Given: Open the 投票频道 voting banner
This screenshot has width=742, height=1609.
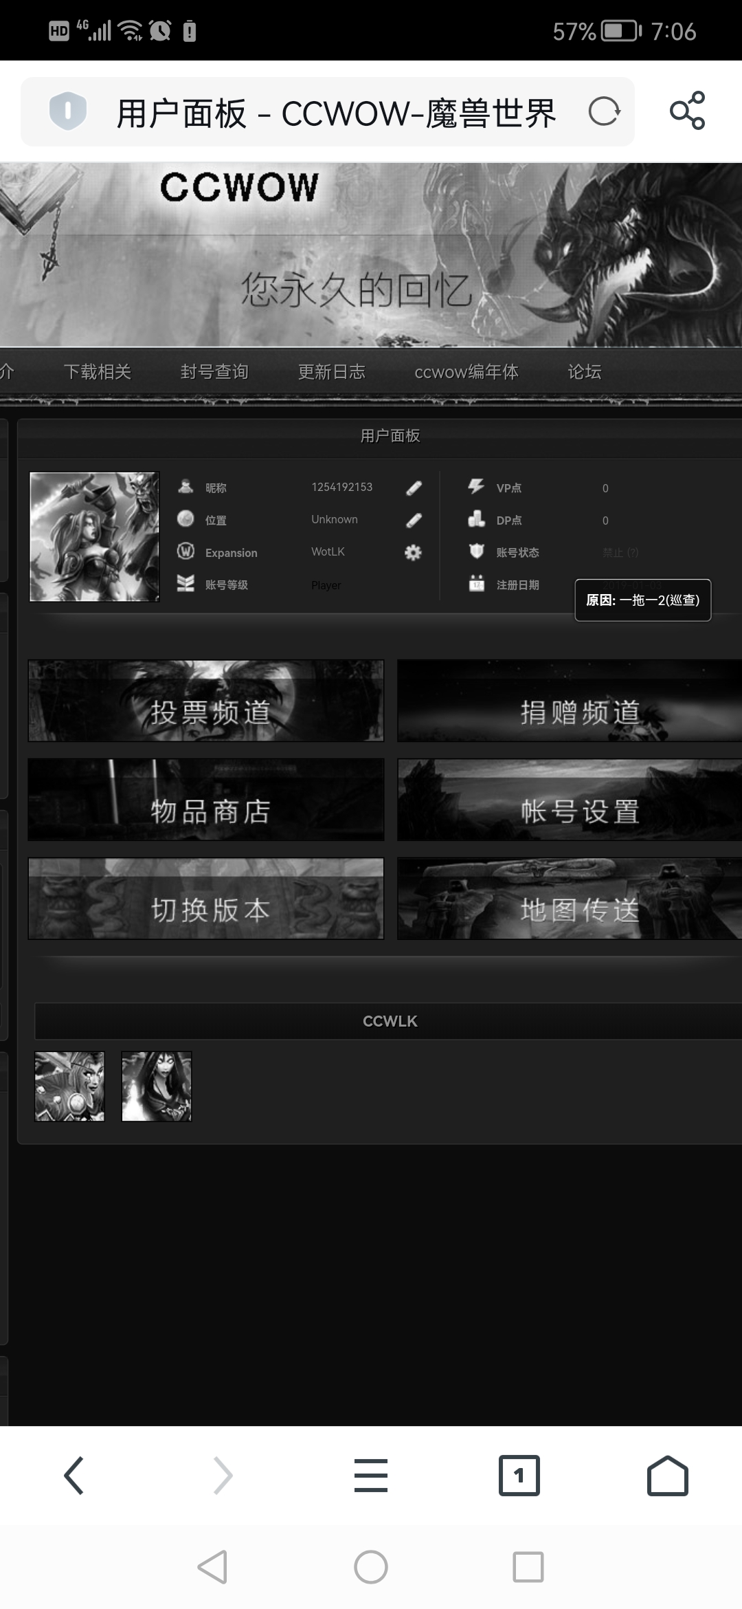Looking at the screenshot, I should click(206, 701).
